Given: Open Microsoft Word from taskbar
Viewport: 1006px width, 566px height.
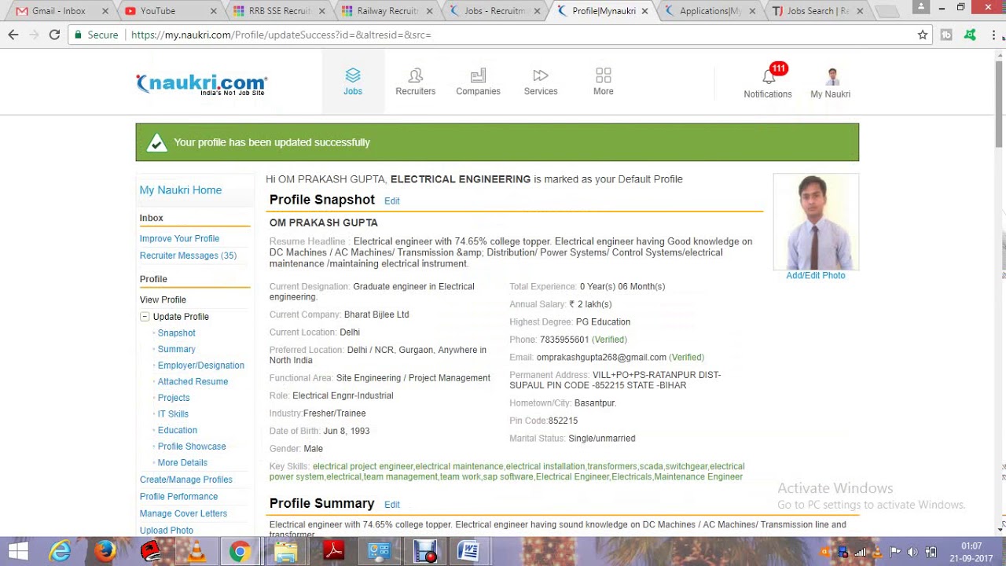Looking at the screenshot, I should [x=468, y=551].
